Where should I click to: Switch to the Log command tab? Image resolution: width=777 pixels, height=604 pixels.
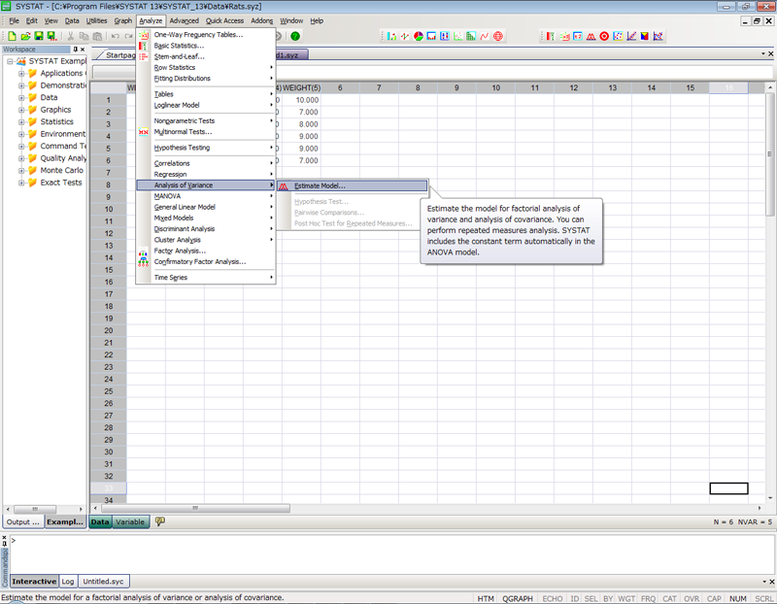pos(68,582)
